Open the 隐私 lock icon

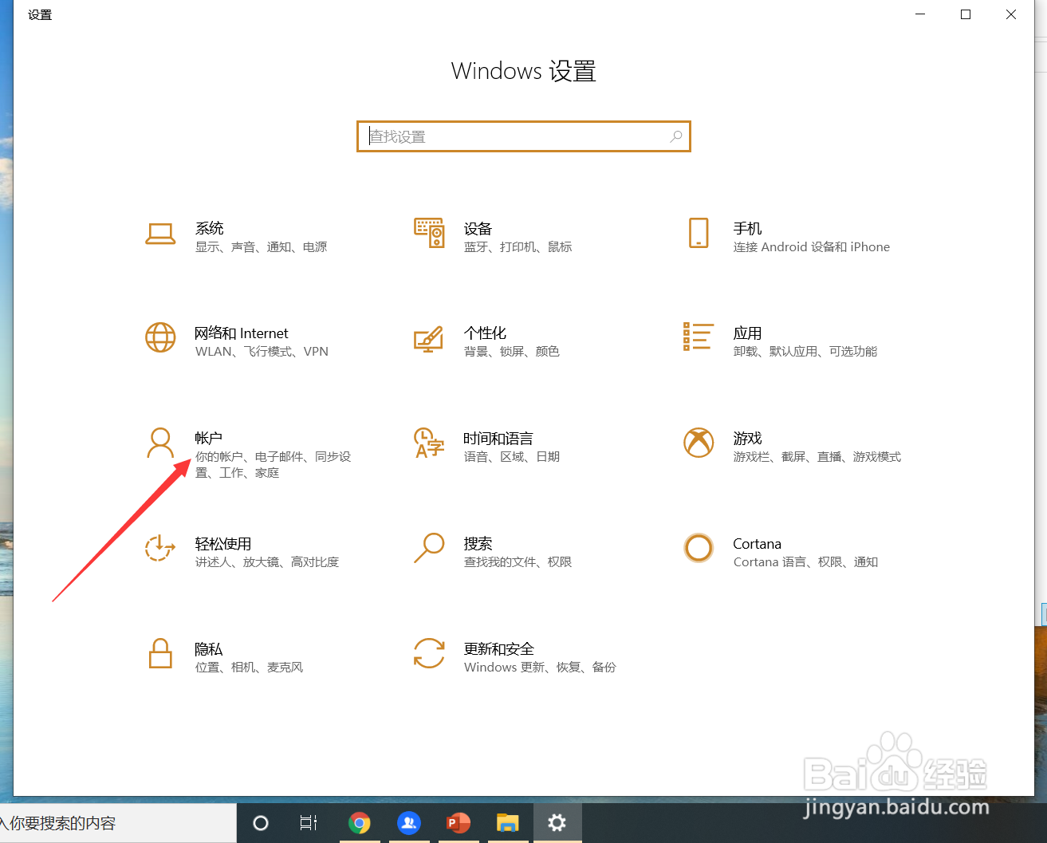[160, 653]
